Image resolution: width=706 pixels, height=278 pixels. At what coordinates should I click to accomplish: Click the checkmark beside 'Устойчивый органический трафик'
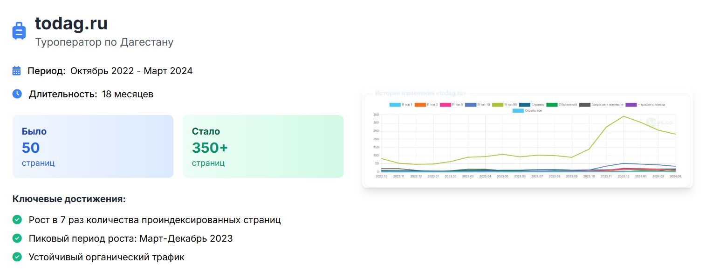tap(17, 257)
